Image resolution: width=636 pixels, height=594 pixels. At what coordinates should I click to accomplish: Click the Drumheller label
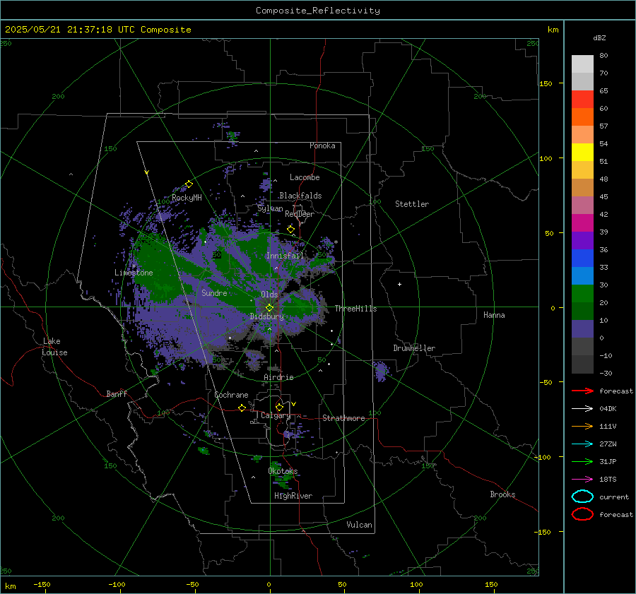(414, 348)
